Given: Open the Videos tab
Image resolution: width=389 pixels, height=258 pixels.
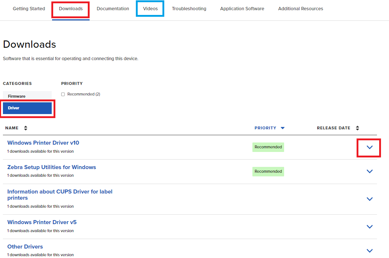Looking at the screenshot, I should [x=150, y=8].
